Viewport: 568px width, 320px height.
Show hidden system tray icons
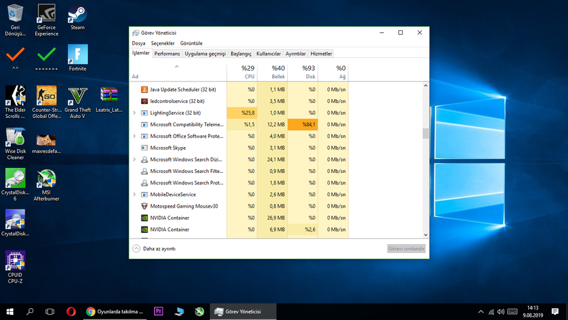tap(481, 312)
